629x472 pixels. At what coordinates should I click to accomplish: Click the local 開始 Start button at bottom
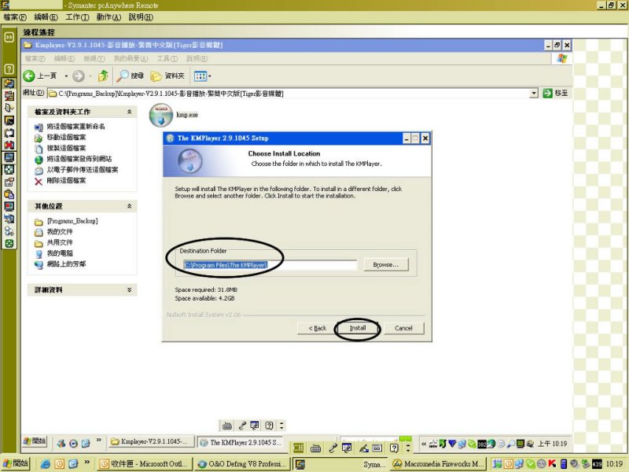pos(16,463)
